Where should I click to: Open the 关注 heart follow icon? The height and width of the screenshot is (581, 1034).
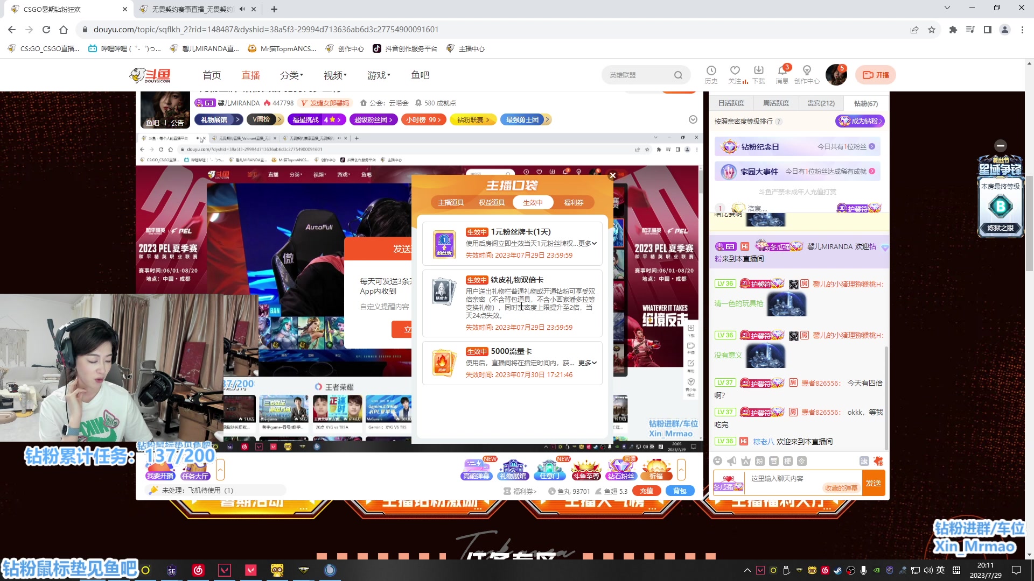[735, 74]
